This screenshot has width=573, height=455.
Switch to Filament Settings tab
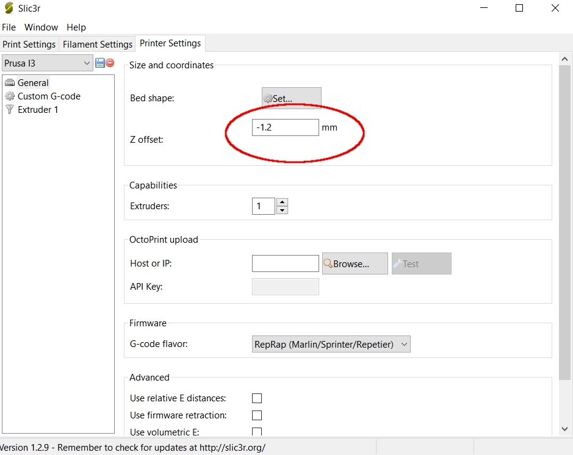[98, 44]
